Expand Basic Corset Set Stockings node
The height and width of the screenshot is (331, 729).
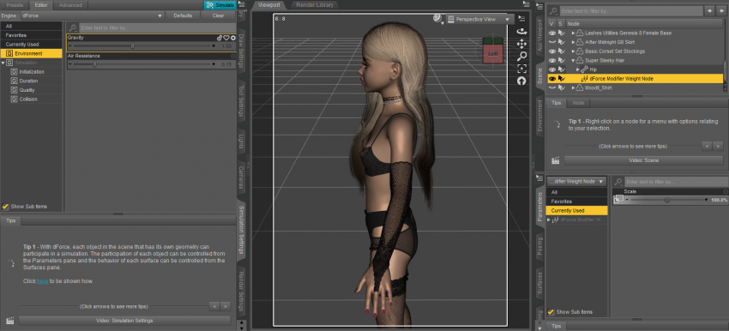coord(573,51)
